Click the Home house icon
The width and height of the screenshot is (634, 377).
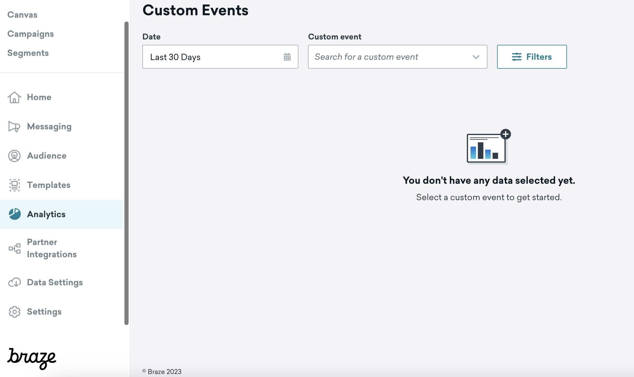click(14, 97)
